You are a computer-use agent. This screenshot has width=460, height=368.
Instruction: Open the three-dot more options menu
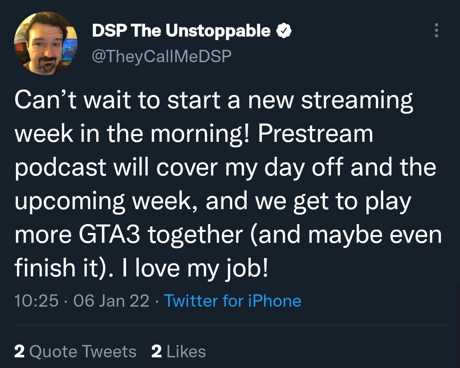click(437, 30)
